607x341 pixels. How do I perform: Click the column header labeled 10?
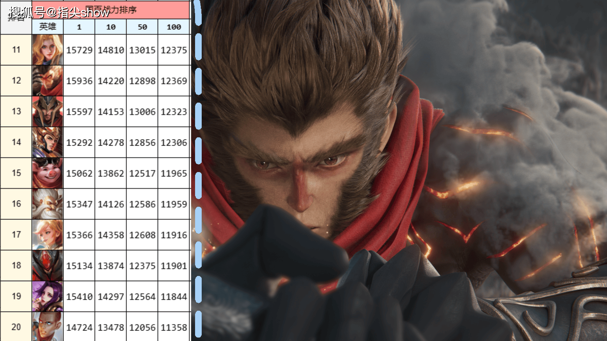(111, 27)
